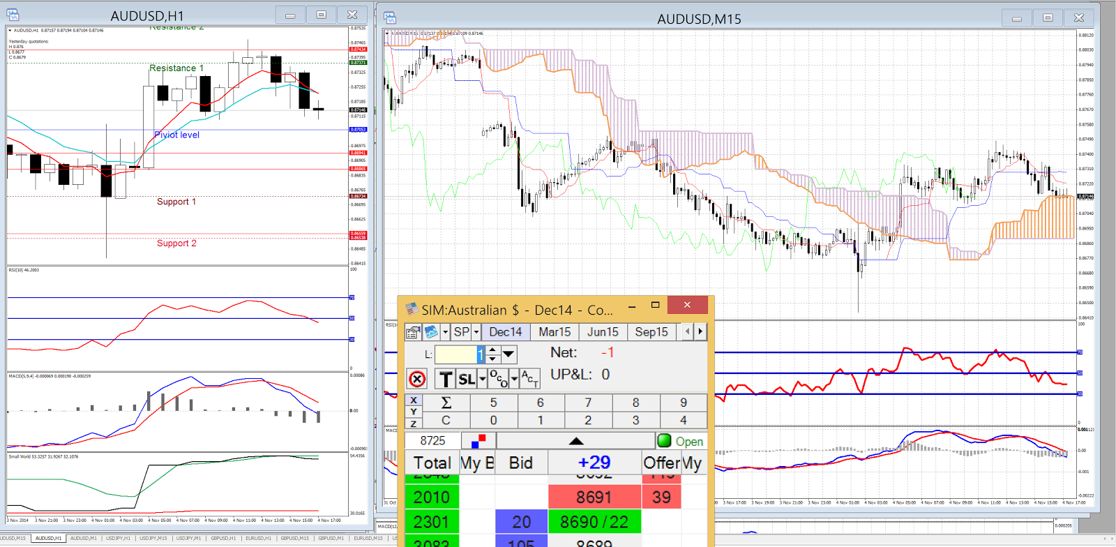Click the blue chart icon in SIM toolbar
The width and height of the screenshot is (1116, 547).
tap(430, 332)
